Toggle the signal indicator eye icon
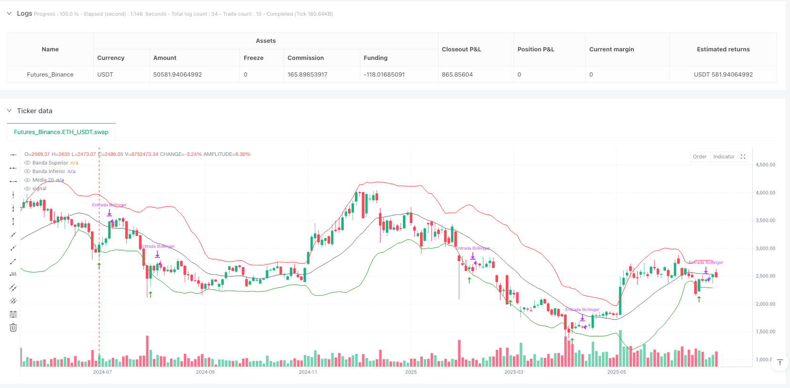 click(x=28, y=189)
